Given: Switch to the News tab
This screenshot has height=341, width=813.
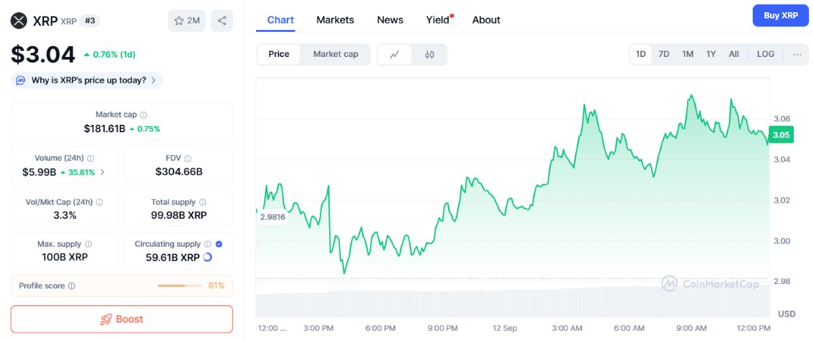Looking at the screenshot, I should (x=390, y=20).
